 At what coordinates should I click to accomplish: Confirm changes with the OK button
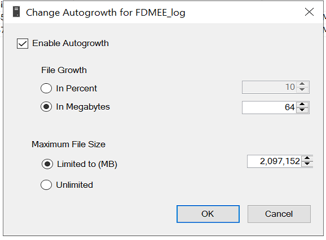click(x=208, y=214)
